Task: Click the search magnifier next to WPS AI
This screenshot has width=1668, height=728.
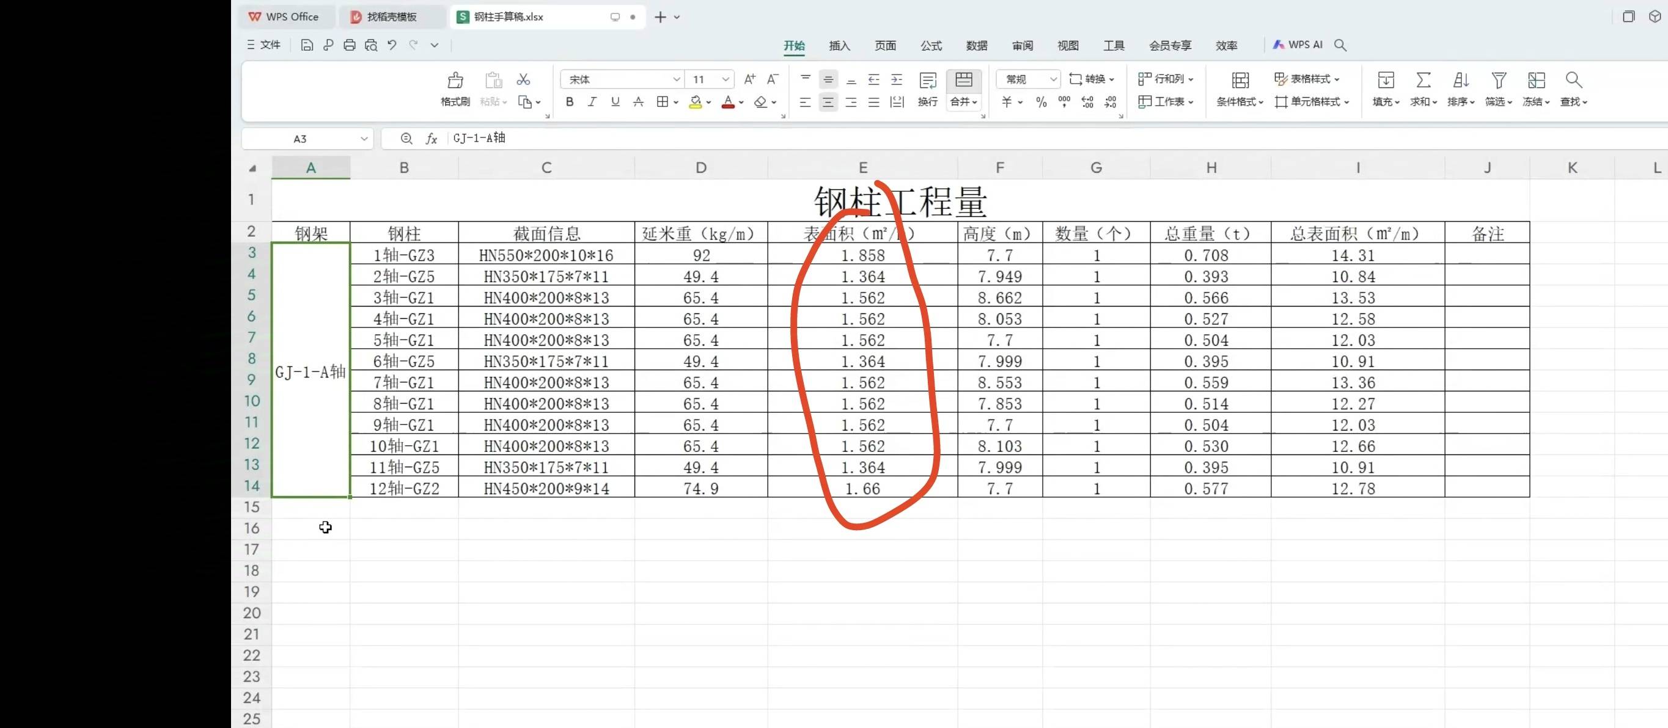Action: (1340, 45)
